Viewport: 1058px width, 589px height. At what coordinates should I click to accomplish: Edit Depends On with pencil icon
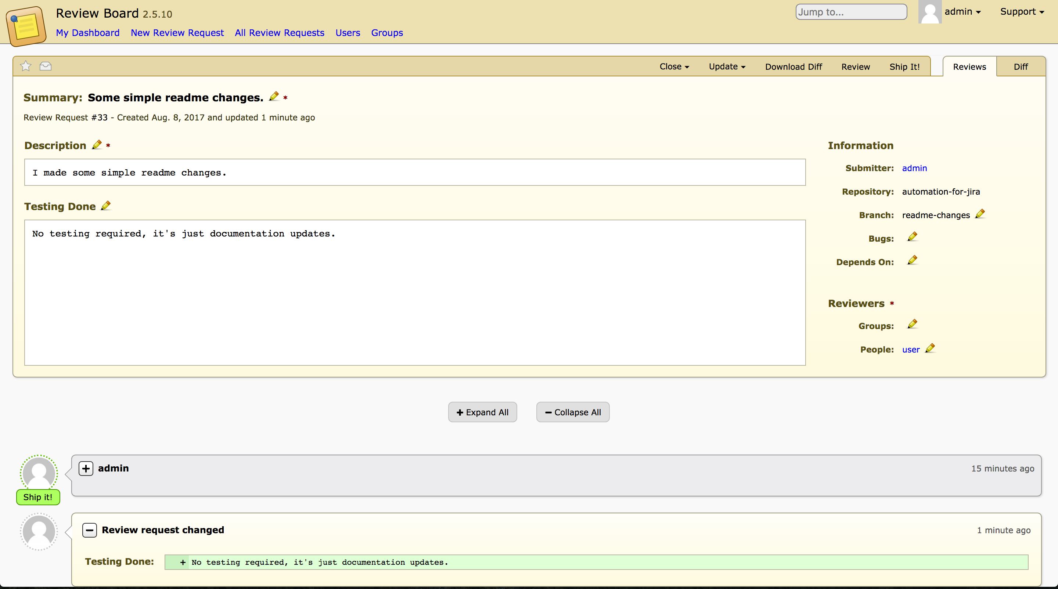click(912, 260)
